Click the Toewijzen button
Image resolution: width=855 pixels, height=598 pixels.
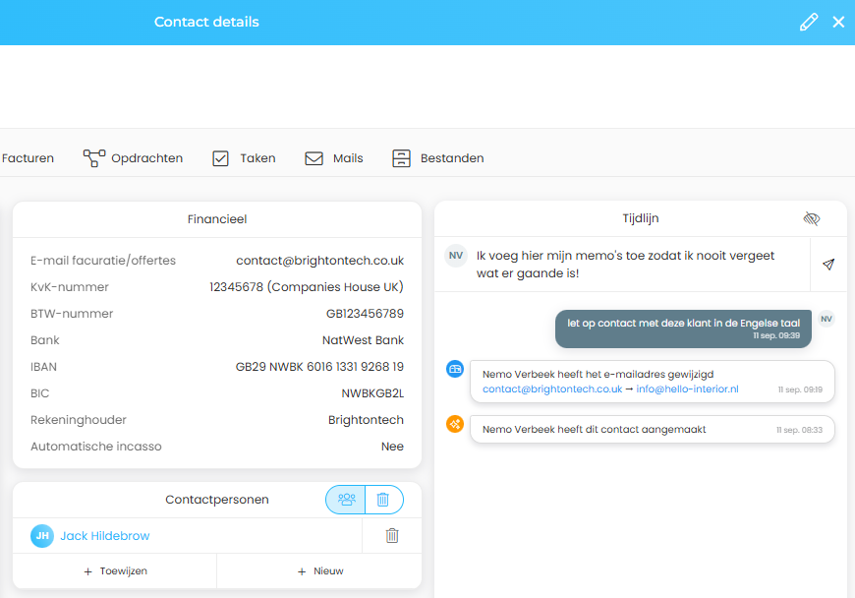pos(115,571)
